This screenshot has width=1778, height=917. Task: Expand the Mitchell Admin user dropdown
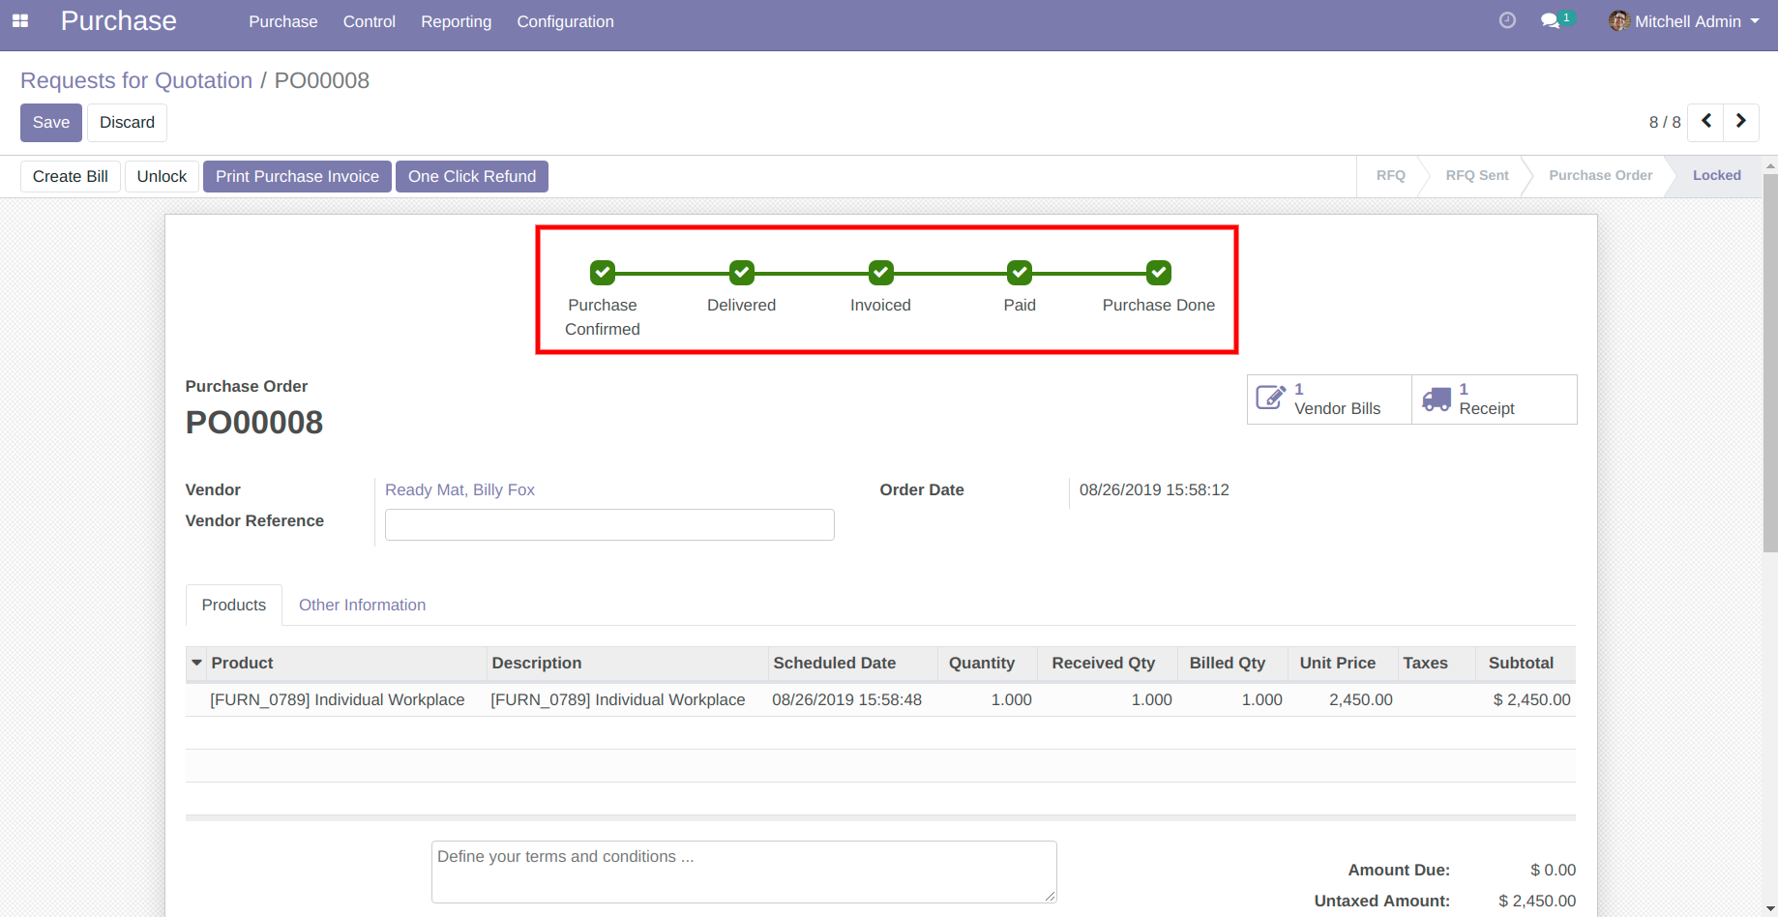(1754, 21)
